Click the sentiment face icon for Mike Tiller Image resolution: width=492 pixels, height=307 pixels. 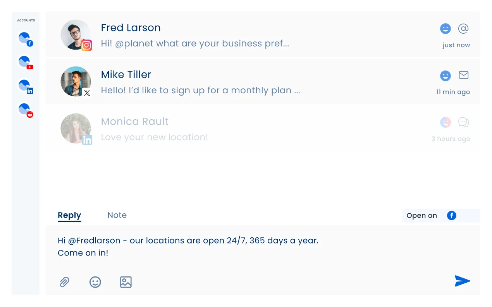point(446,76)
